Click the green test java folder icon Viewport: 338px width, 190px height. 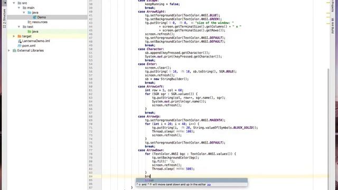click(30, 32)
